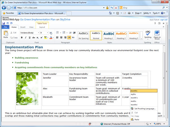
Task: Open the font size dropdown
Action: pyautogui.click(x=47, y=33)
